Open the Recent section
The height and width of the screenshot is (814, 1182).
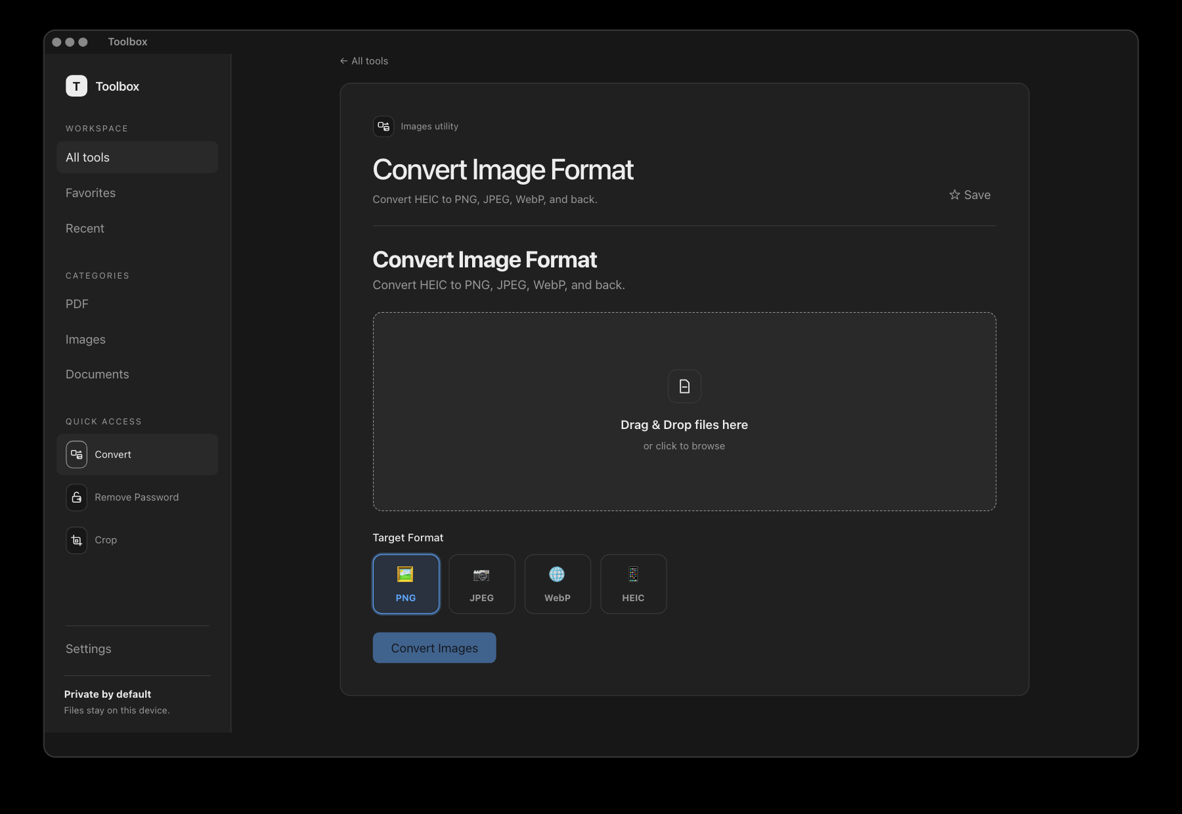137,229
